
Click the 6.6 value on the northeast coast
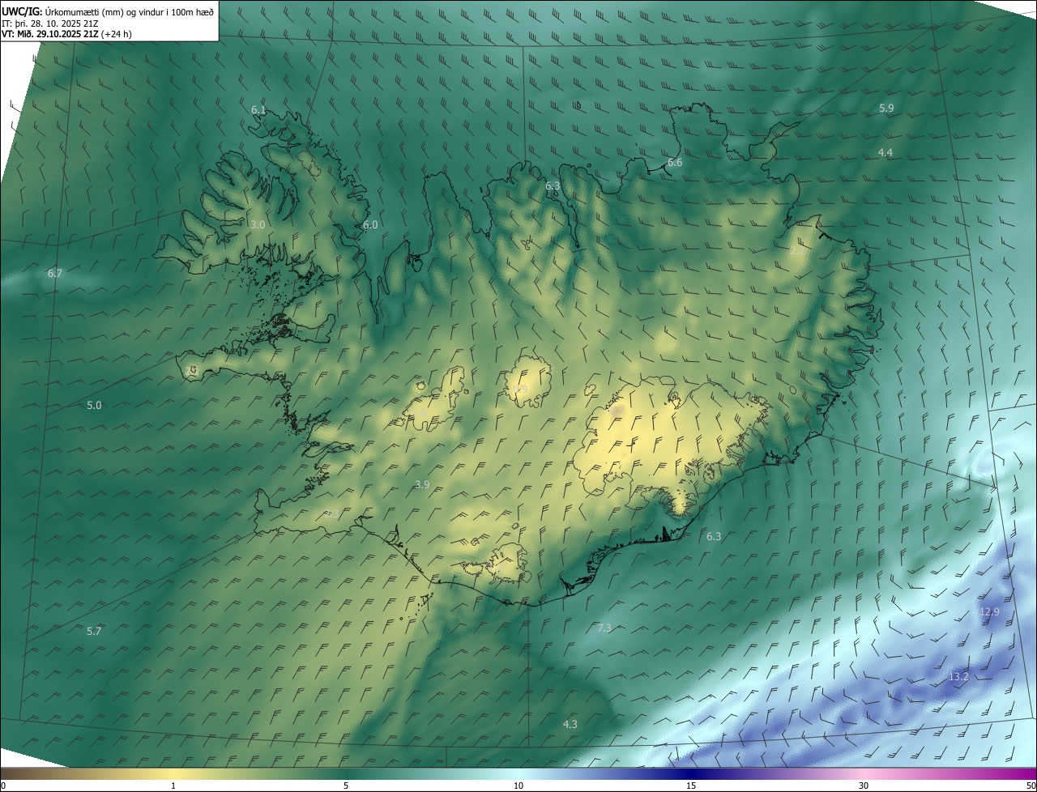coord(675,163)
